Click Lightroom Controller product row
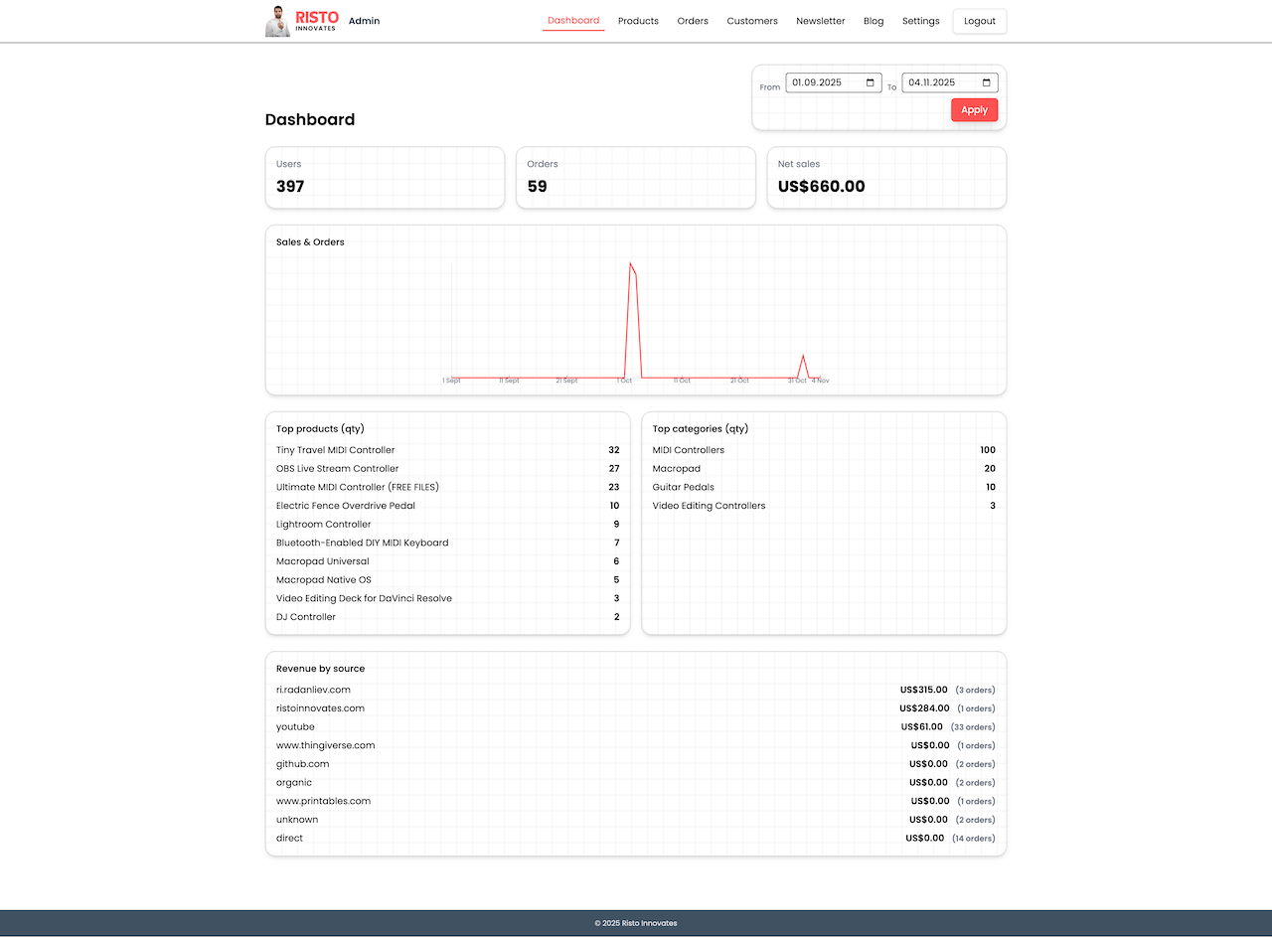The height and width of the screenshot is (937, 1272). (447, 525)
